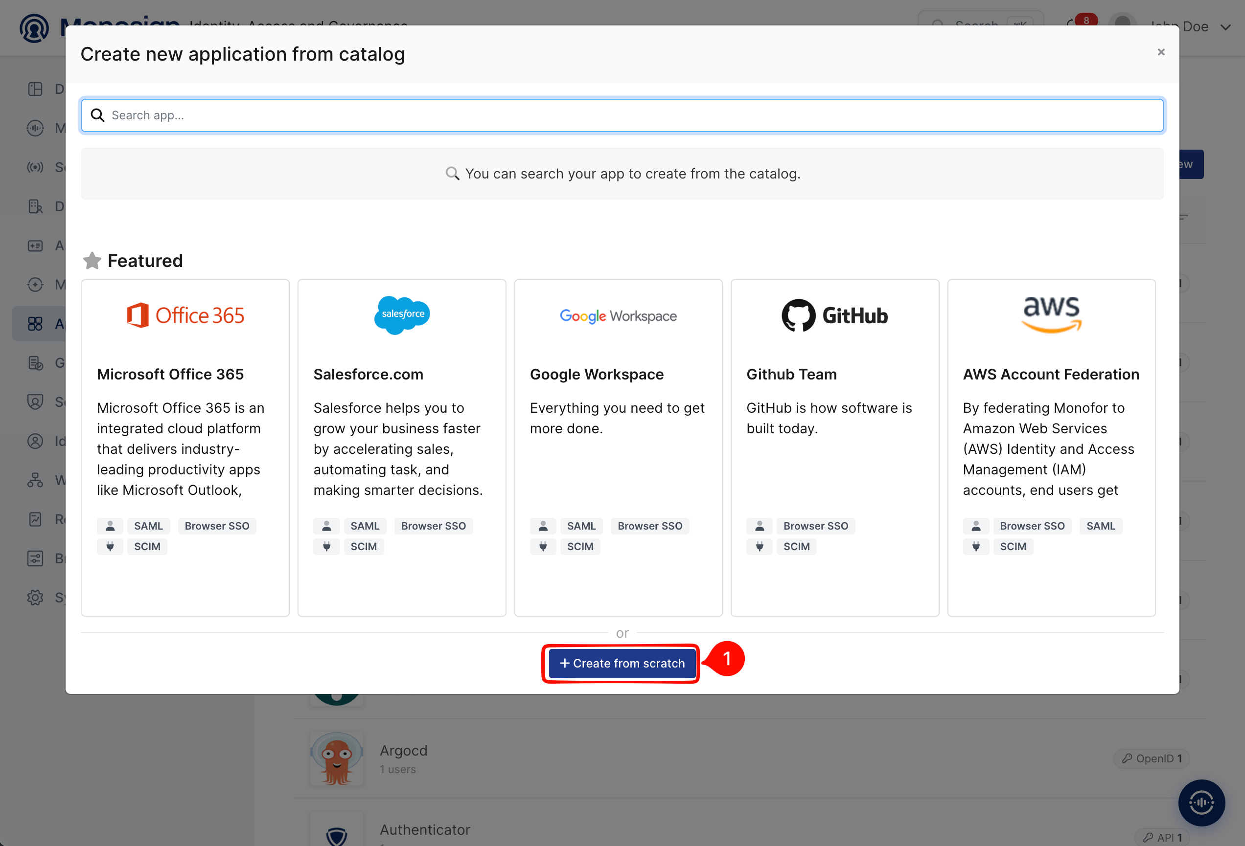The image size is (1245, 846).
Task: Click the Google Workspace logo
Action: click(618, 316)
